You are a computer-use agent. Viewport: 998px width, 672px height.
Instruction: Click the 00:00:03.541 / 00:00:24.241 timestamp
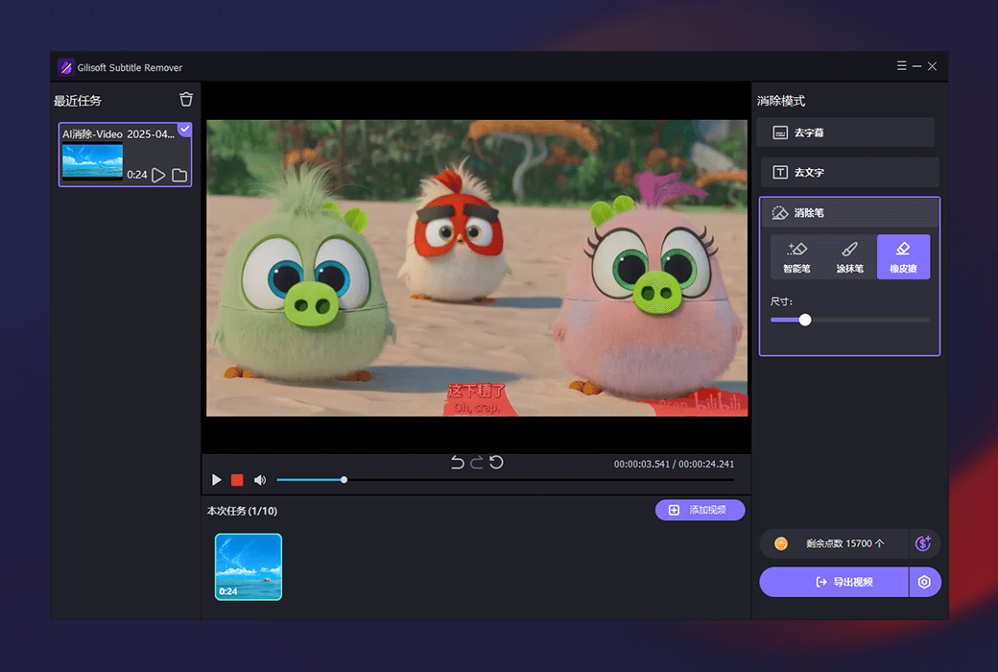click(674, 464)
